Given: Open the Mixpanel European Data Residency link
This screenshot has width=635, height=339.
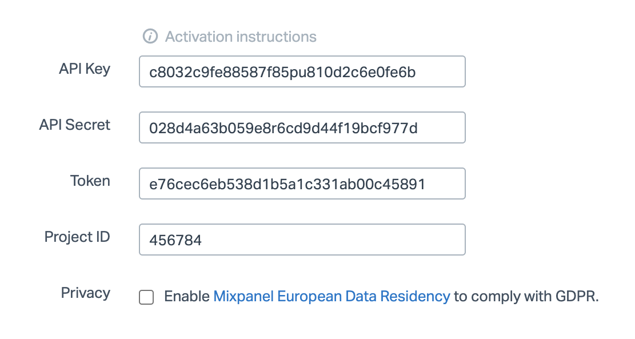Looking at the screenshot, I should (x=332, y=296).
